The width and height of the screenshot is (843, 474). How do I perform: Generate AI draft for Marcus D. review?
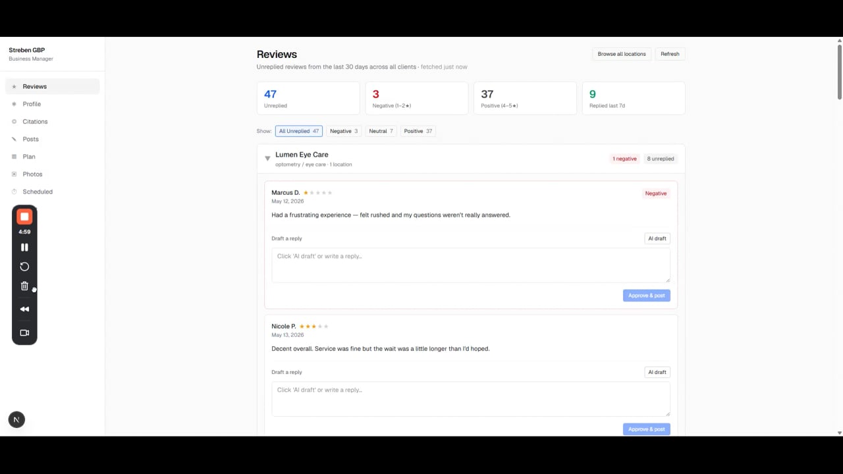pyautogui.click(x=657, y=238)
